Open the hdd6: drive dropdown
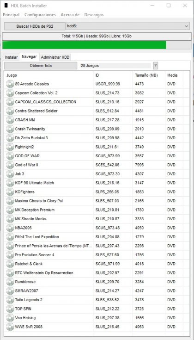This screenshot has width=194, height=340. coord(128,26)
